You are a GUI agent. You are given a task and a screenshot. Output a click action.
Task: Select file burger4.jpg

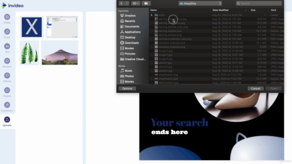tap(217, 59)
